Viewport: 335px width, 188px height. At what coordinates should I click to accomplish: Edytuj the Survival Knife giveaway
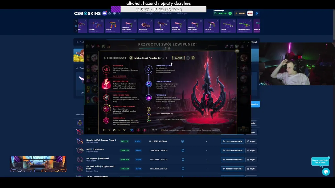click(x=251, y=169)
